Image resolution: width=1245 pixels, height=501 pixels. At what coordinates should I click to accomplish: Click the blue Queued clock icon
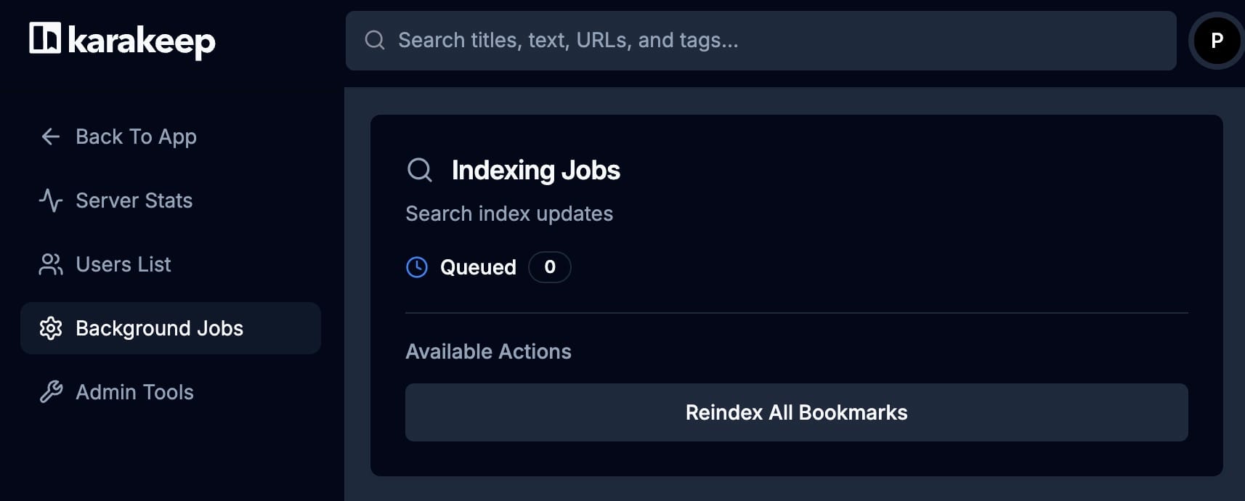coord(417,267)
